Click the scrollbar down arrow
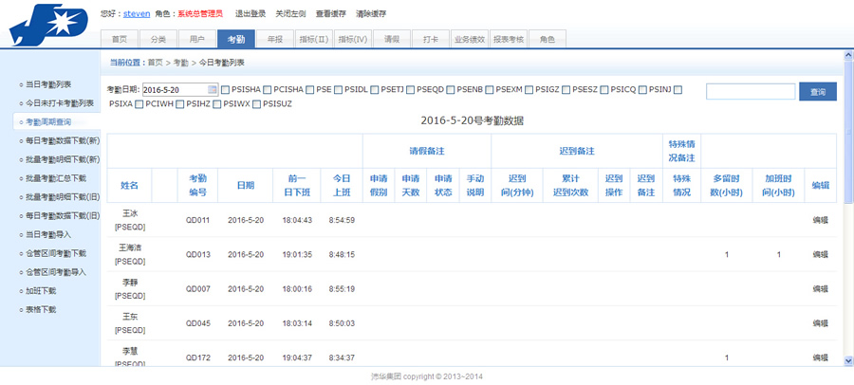Viewport: 854px width, 385px height. click(848, 360)
